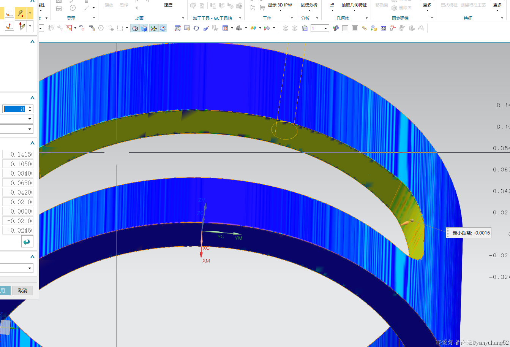Click the layer settings stack icon
The width and height of the screenshot is (510, 347).
point(305,28)
